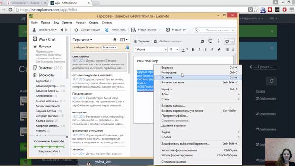Viewport: 295px width, 166px height.
Task: Choose Вырезать from context menu
Action: [x=198, y=68]
